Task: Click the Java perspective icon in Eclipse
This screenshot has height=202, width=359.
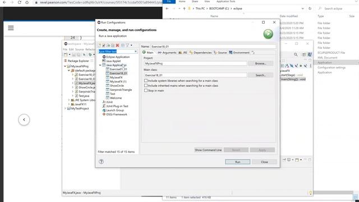Action: pos(310,54)
